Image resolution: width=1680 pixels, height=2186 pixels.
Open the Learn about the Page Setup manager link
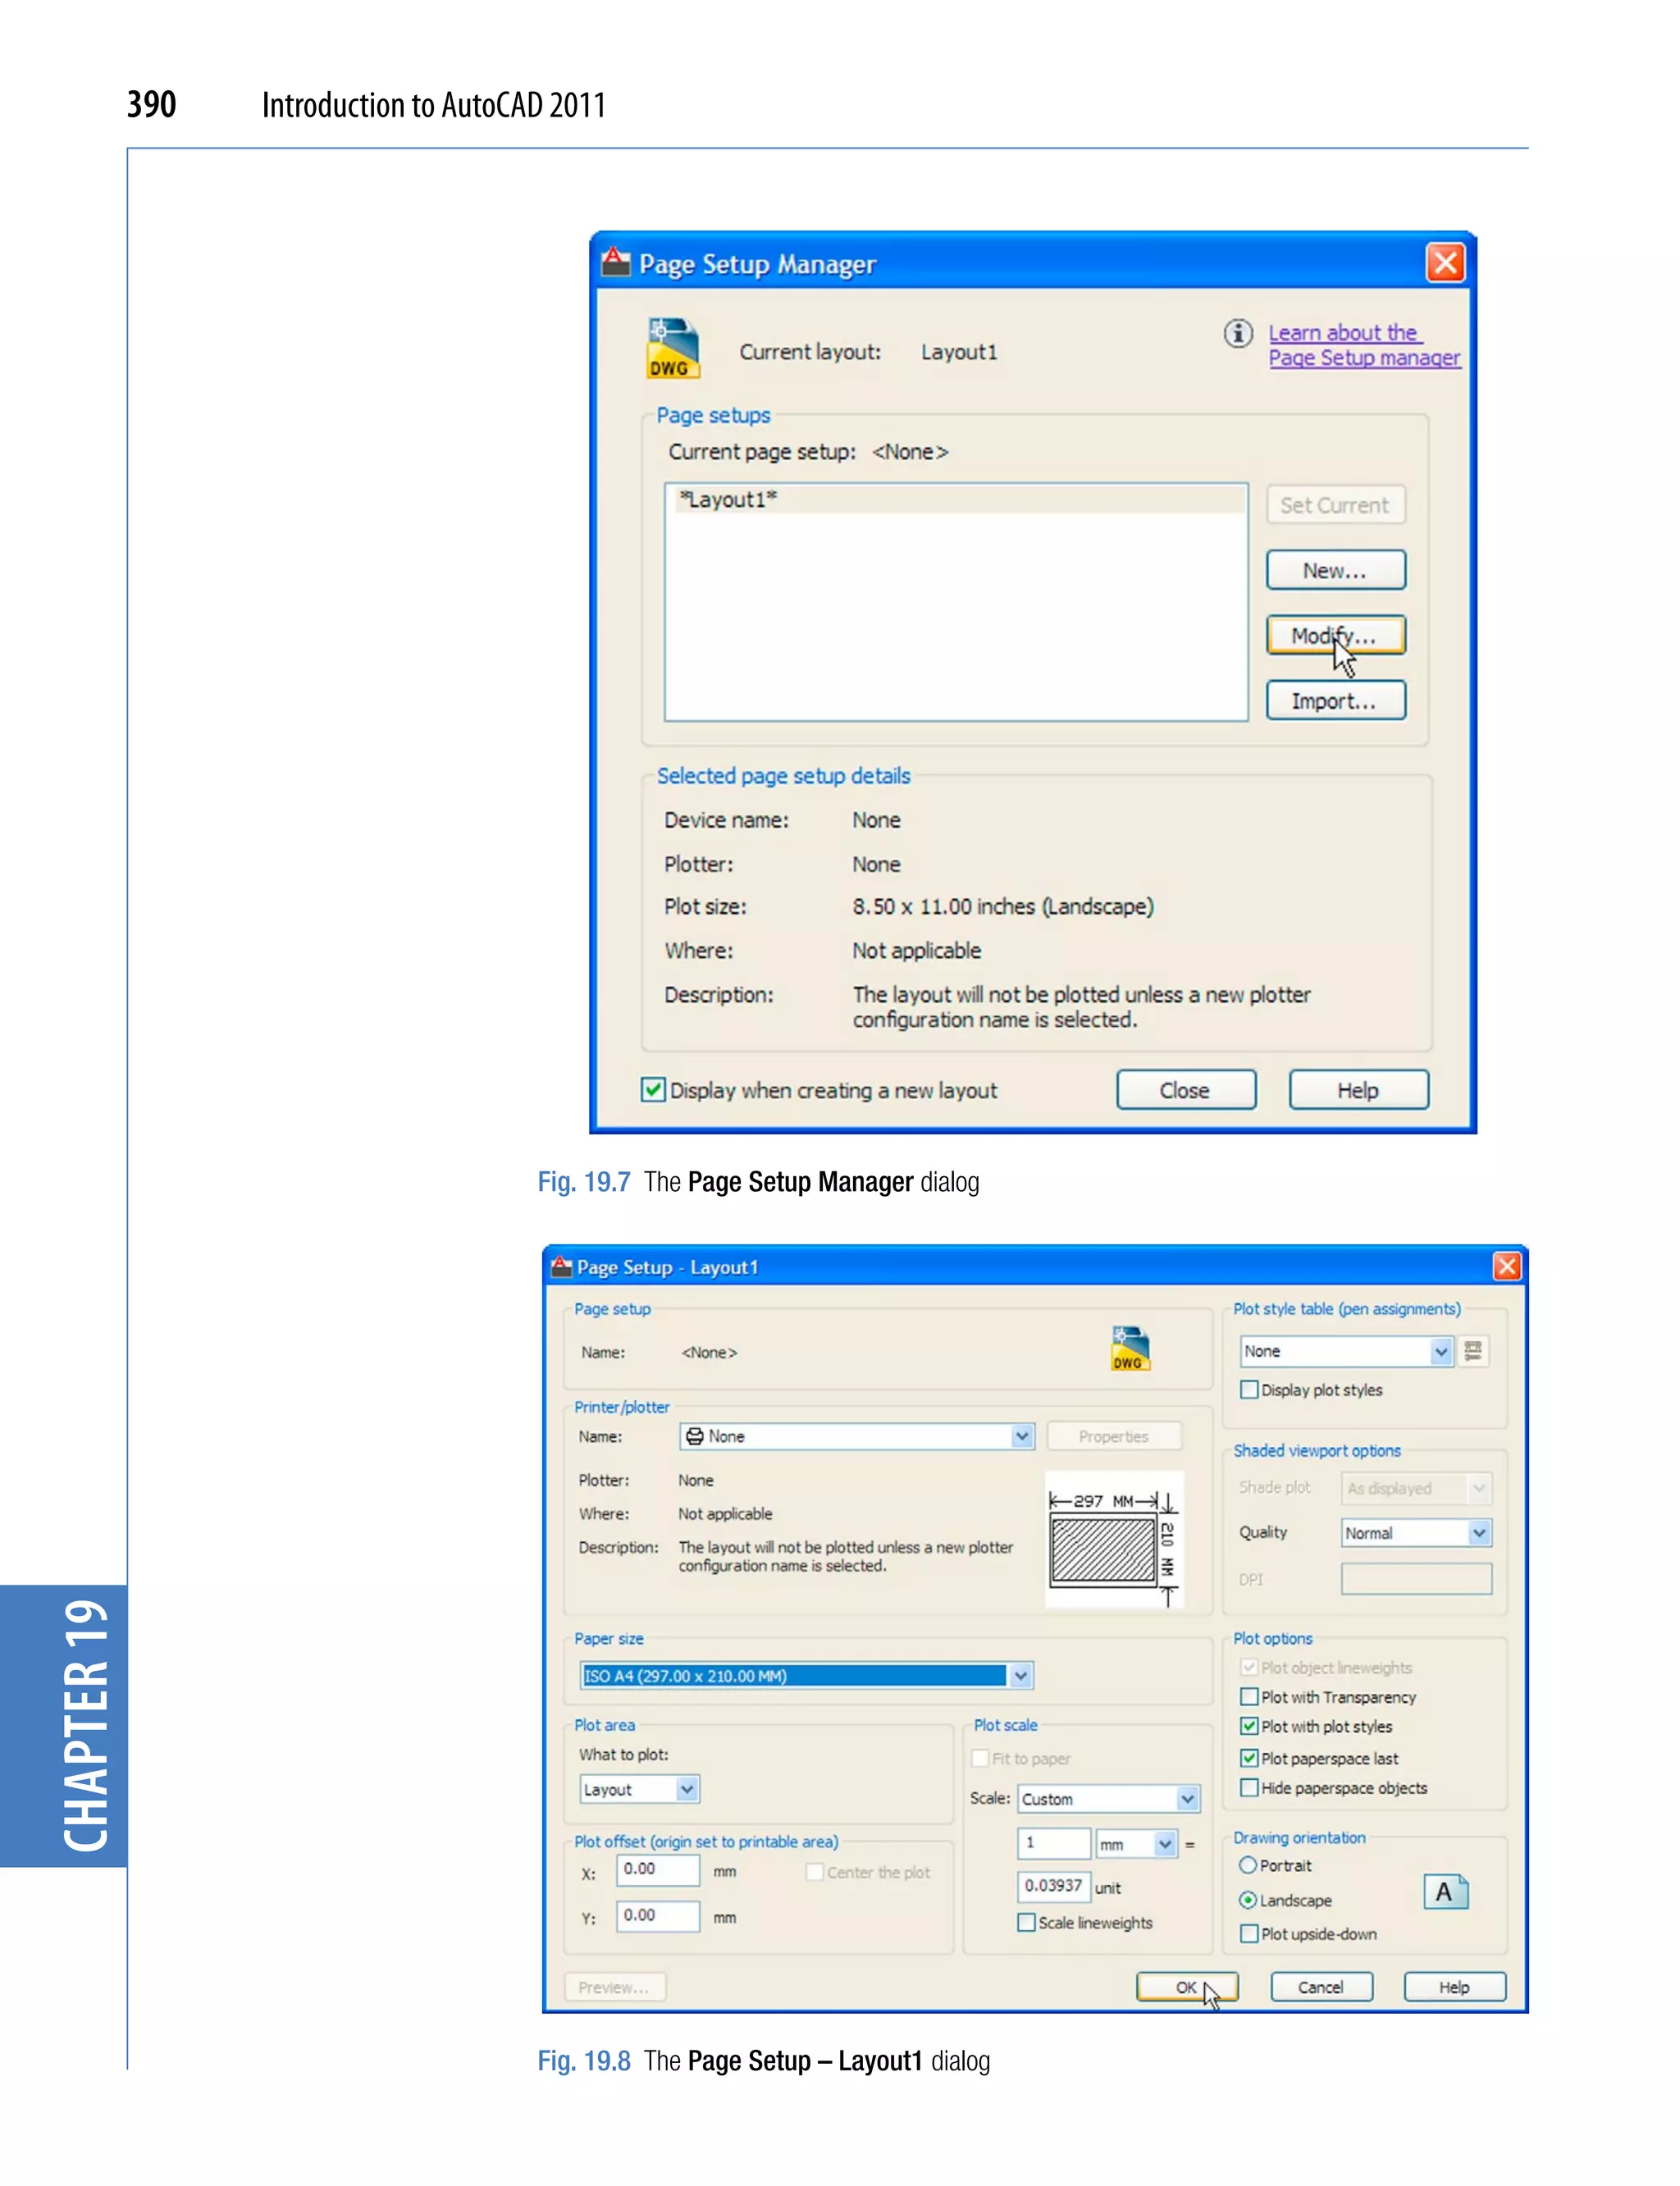(1364, 345)
